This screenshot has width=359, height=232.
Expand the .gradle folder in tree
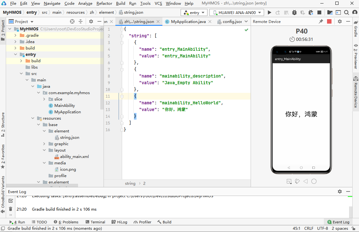(x=15, y=35)
